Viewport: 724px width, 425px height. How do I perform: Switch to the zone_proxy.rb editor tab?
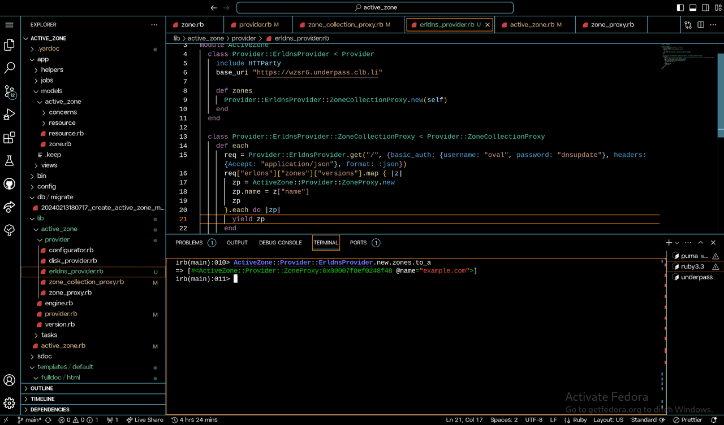pos(612,25)
